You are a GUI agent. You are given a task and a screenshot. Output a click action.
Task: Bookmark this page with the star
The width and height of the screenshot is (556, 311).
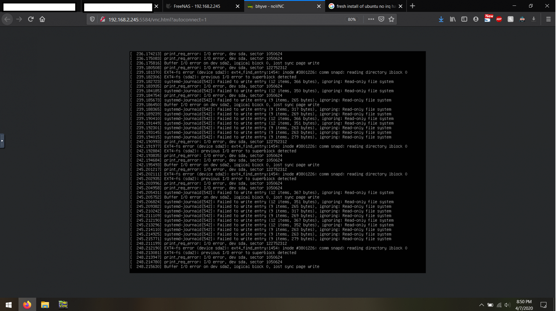pyautogui.click(x=392, y=19)
